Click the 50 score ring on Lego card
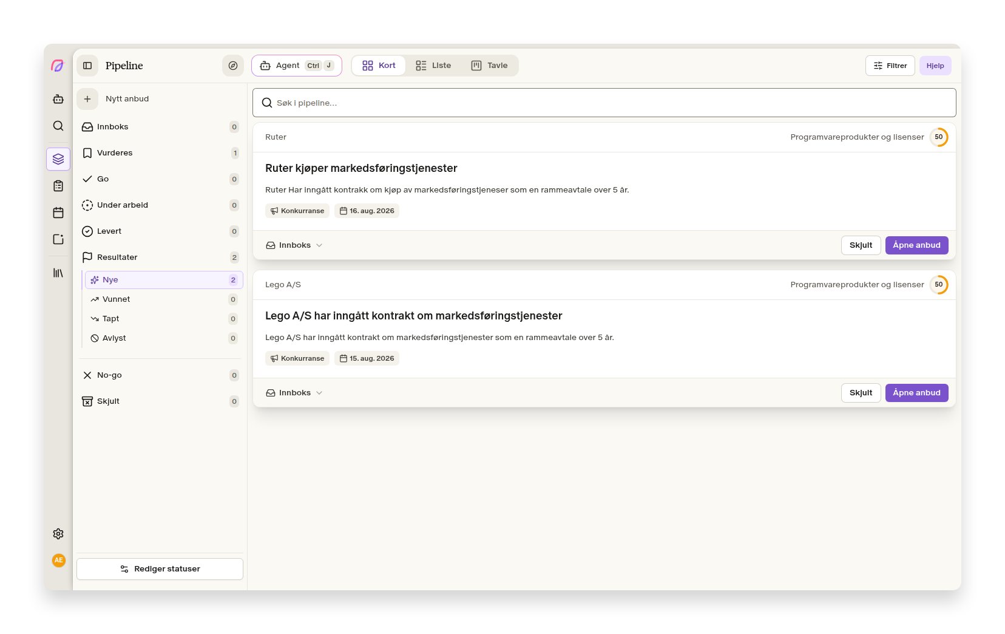The width and height of the screenshot is (1005, 634). (x=939, y=285)
